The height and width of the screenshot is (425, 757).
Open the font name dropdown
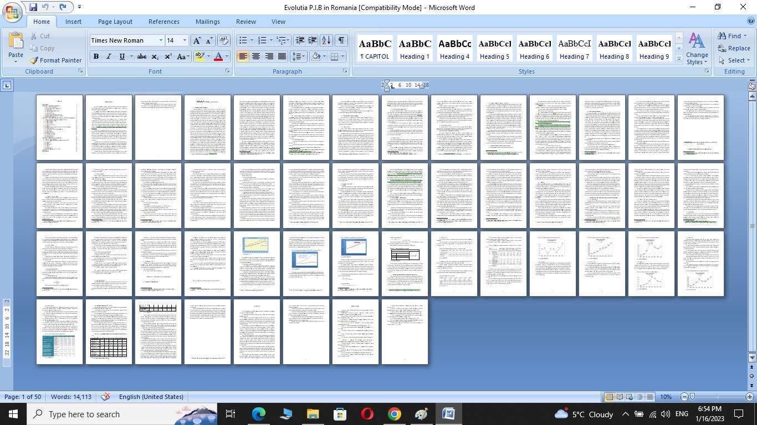coord(161,40)
